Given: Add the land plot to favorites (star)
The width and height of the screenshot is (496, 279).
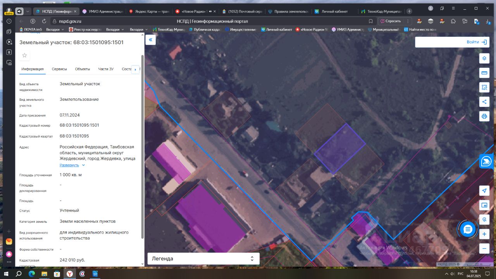Looking at the screenshot, I should [24, 55].
